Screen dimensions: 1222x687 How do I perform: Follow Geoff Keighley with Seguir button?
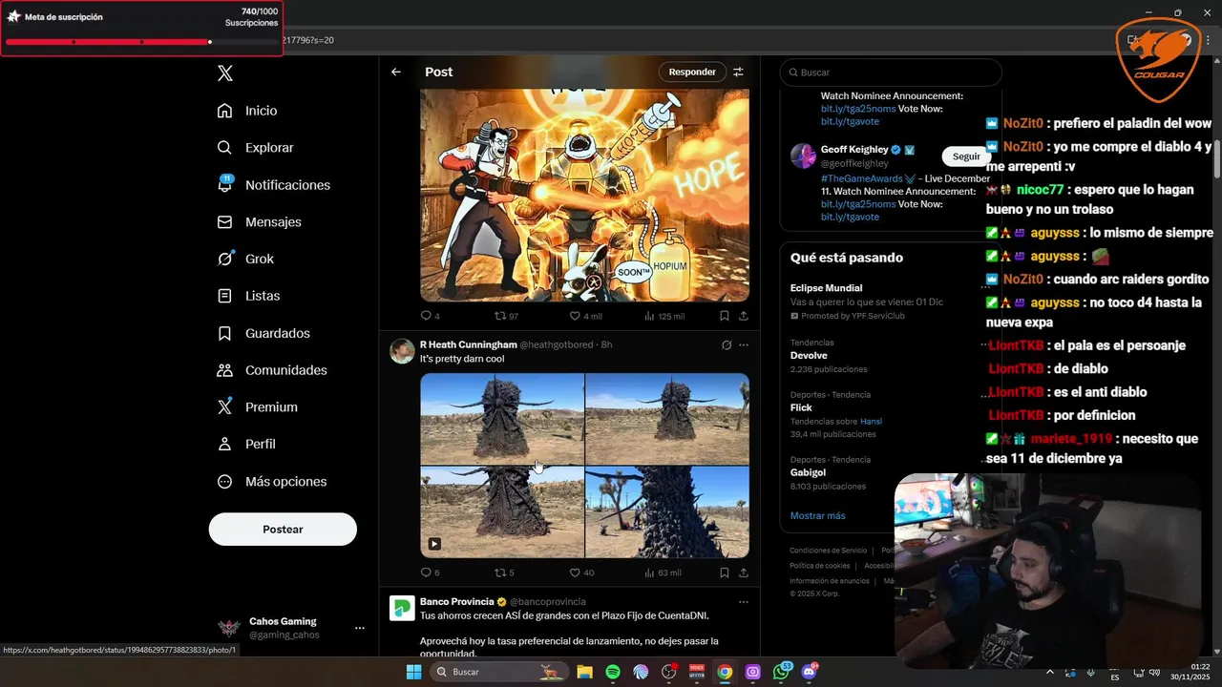tap(966, 156)
